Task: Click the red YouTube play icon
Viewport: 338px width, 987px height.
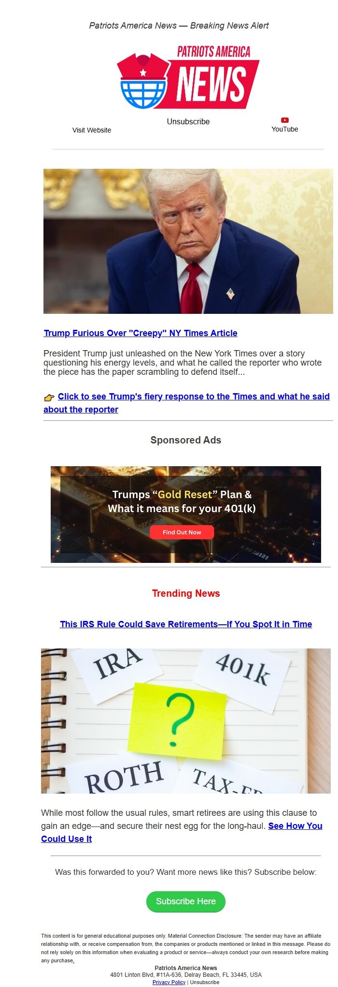Action: click(285, 120)
